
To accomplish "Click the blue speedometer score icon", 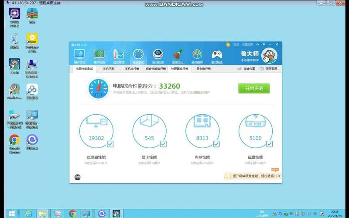I will pos(99,89).
